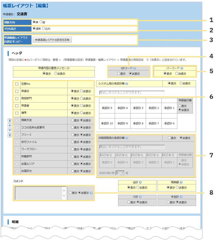The image size is (215, 240).
Task: Select 縦 for 用紙方向
Action: (41, 22)
